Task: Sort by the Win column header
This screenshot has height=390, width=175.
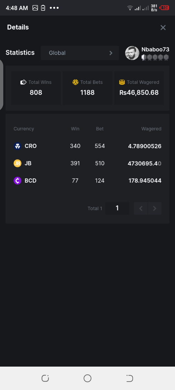Action: [x=75, y=129]
